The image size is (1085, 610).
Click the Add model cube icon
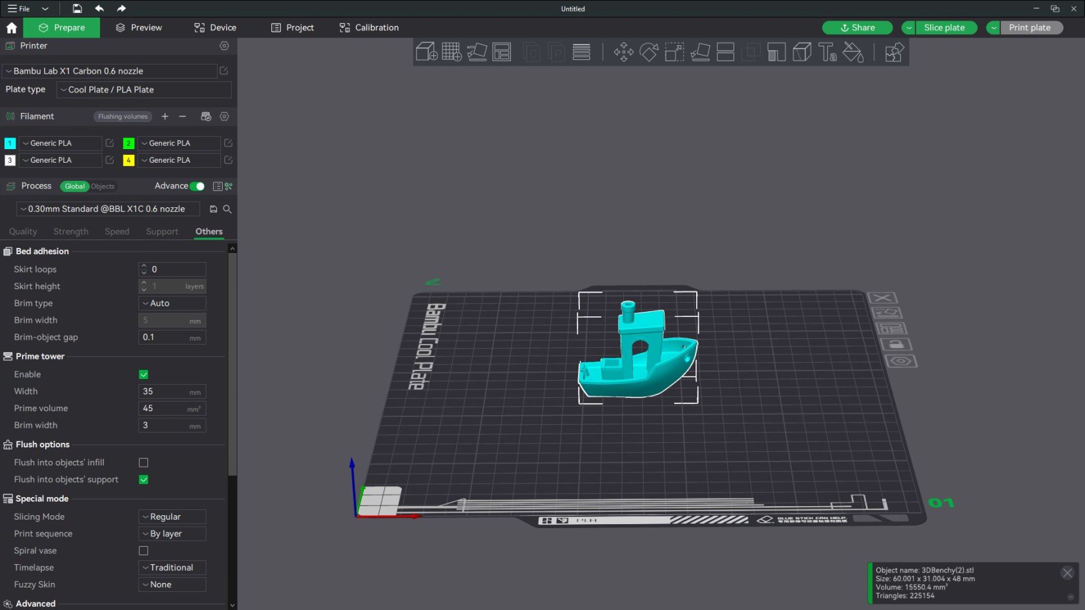click(x=426, y=52)
